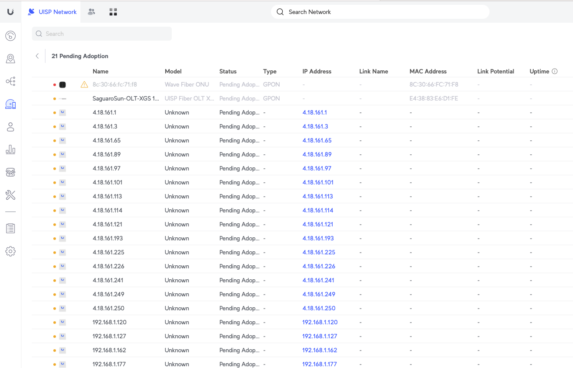
Task: Open the Logs clipboard icon in sidebar
Action: [10, 228]
